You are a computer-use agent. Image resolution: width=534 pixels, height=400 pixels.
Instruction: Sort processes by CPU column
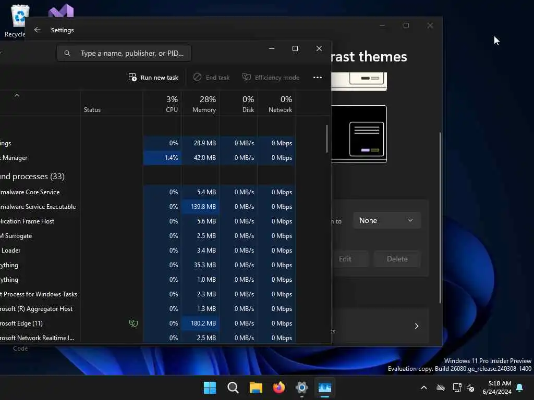point(162,104)
